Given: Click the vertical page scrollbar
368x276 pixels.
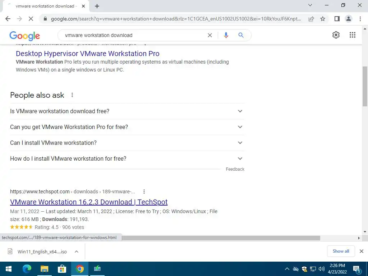Looking at the screenshot, I should [365, 86].
